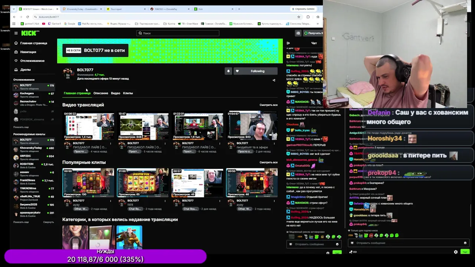Play the 01:54:57 stream video thumbnail

point(252,126)
